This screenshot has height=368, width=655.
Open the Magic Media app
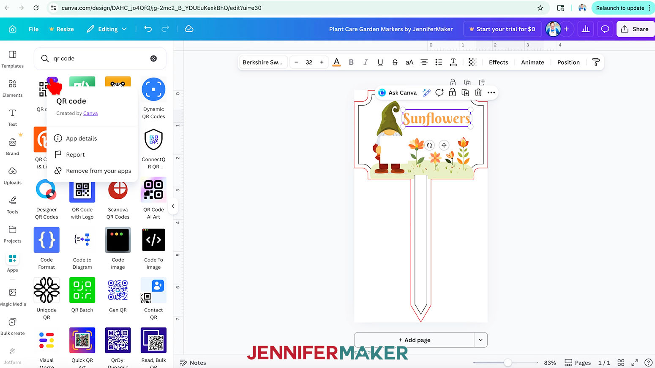click(13, 297)
